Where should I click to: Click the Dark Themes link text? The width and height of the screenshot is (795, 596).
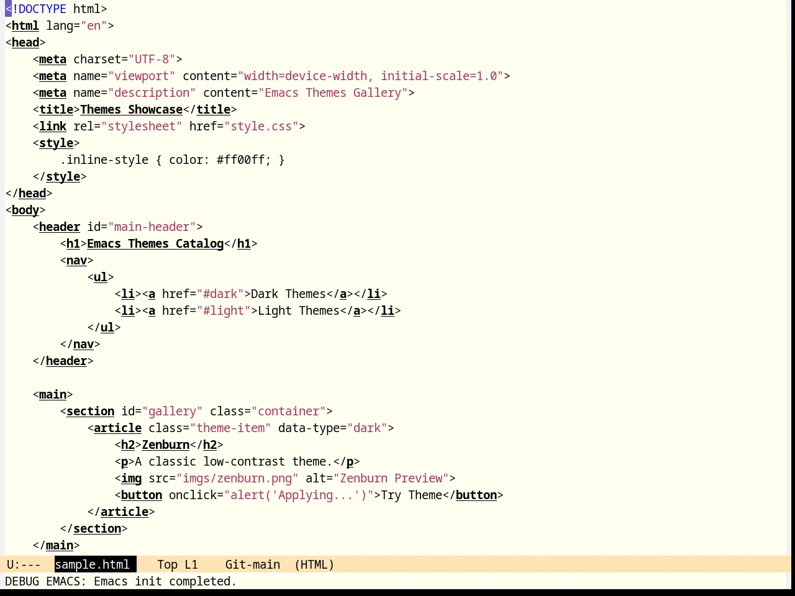pyautogui.click(x=288, y=294)
